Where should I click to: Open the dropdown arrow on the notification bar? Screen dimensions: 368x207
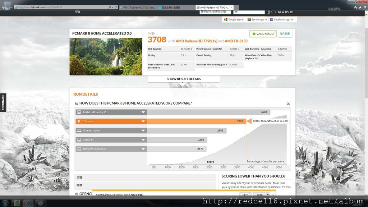pos(267,195)
